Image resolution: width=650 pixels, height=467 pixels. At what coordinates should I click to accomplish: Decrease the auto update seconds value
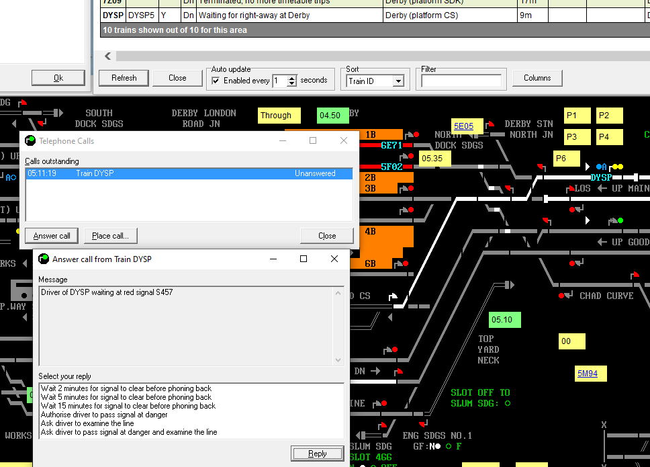click(292, 83)
